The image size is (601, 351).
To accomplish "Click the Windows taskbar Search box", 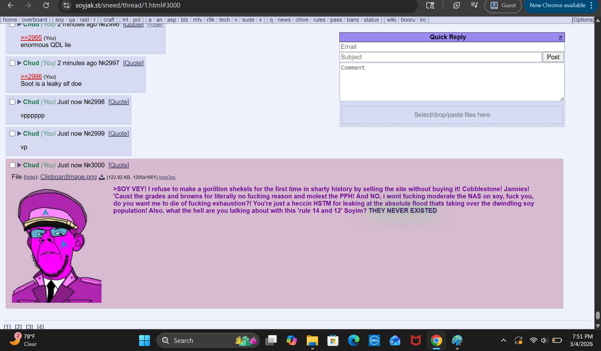I will (x=208, y=340).
